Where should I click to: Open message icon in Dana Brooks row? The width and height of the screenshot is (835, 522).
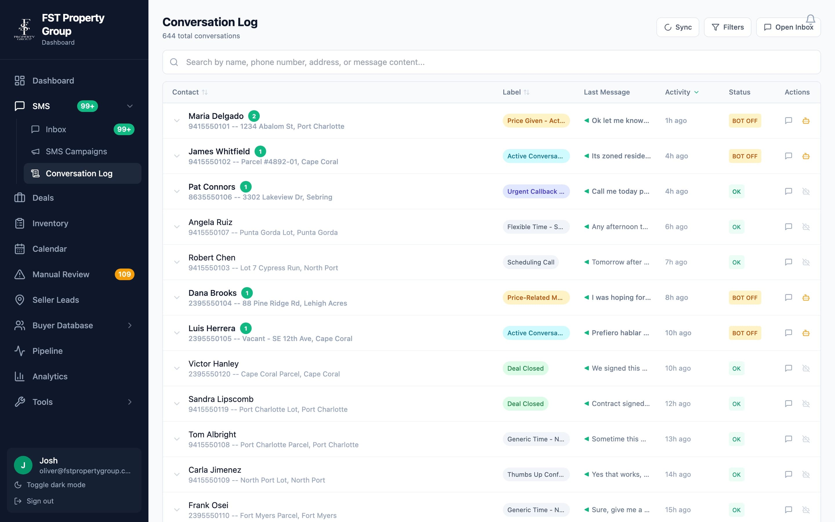click(x=788, y=298)
